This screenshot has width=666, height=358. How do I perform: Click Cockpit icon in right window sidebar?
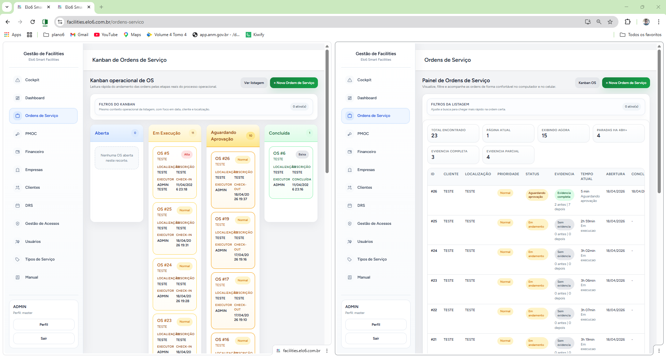[350, 80]
